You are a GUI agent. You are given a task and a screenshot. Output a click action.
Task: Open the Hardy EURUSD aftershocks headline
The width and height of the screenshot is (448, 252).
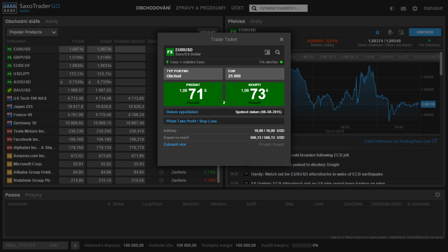[317, 174]
